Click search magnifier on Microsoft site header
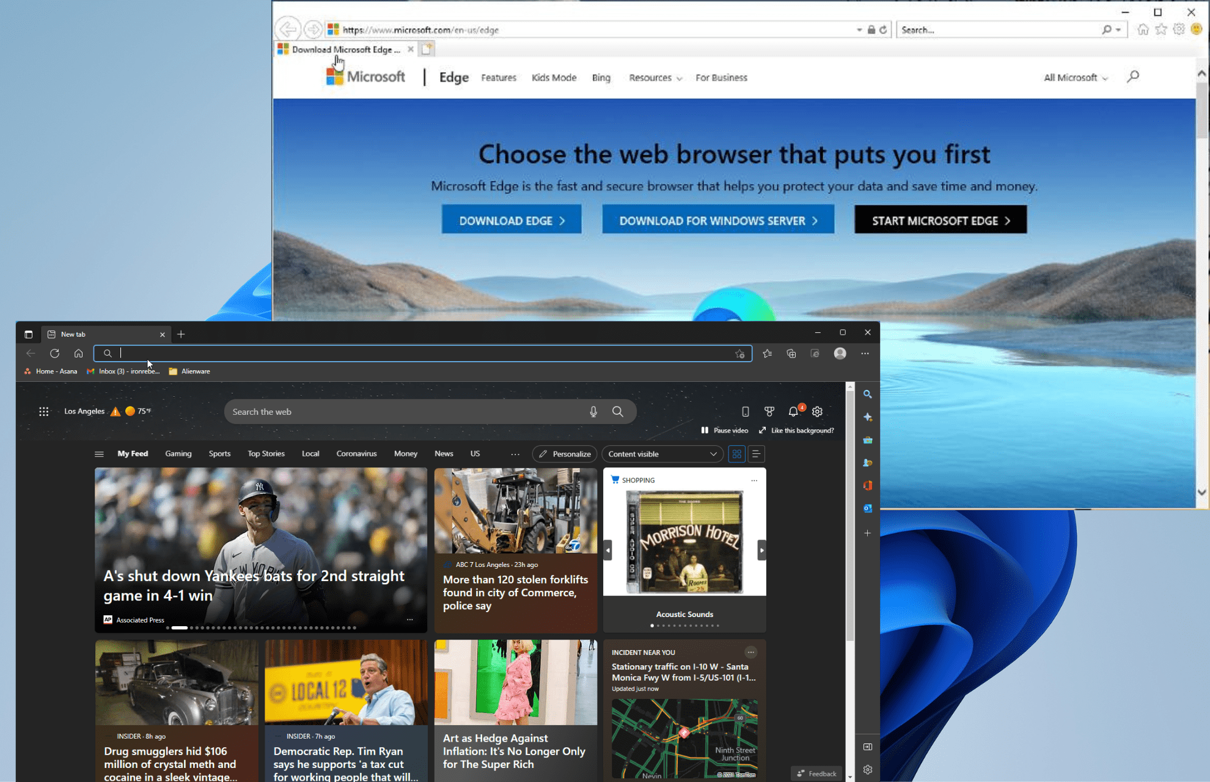 point(1133,76)
